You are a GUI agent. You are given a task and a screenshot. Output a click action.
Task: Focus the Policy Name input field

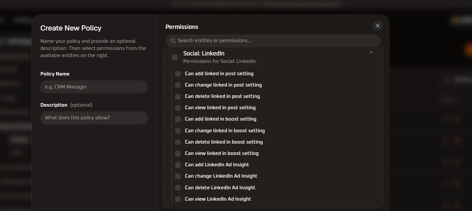coord(94,87)
